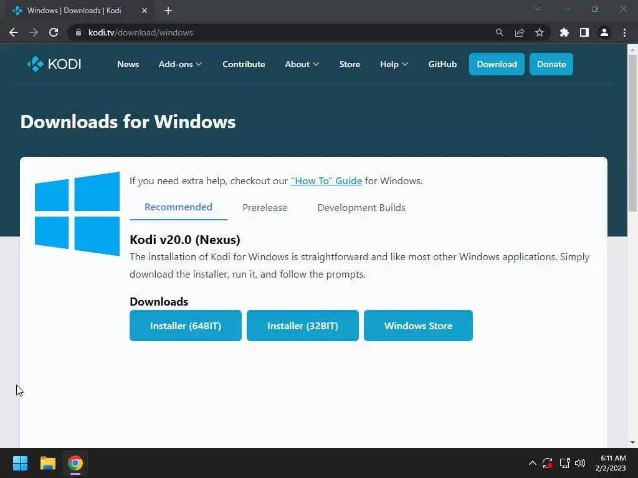Select the Windows | Downloads | Kodi tab
The image size is (638, 478).
[x=79, y=11]
